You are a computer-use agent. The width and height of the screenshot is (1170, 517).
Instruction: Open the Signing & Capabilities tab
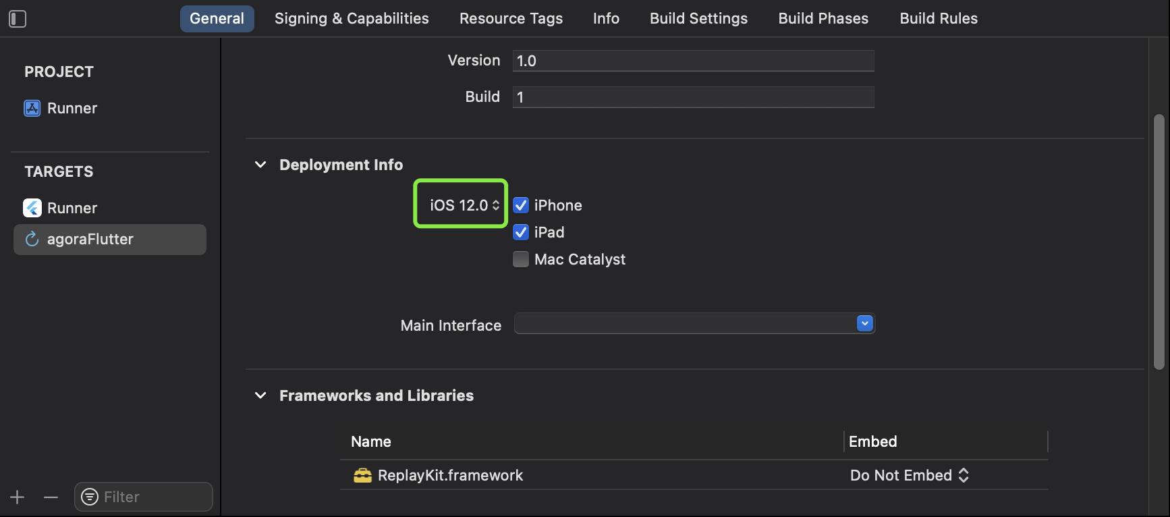352,19
